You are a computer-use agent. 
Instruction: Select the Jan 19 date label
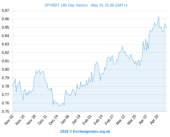pos(76,120)
